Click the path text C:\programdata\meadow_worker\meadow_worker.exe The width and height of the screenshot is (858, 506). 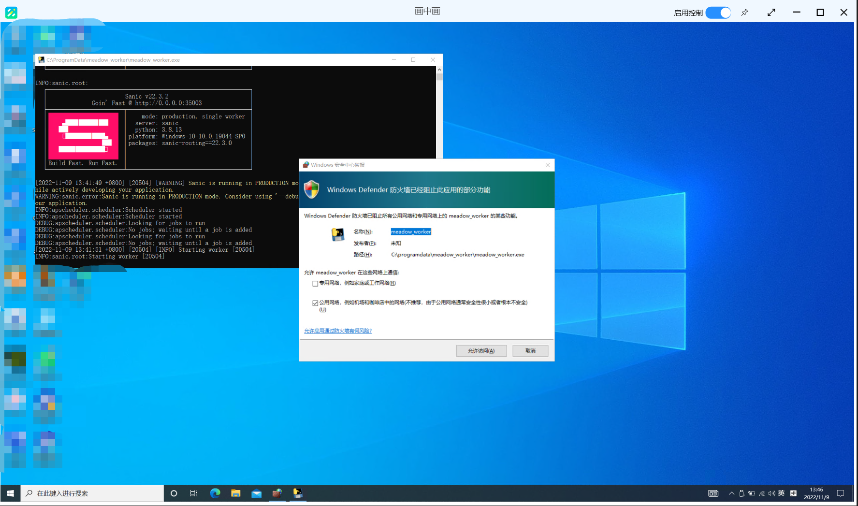[457, 255]
